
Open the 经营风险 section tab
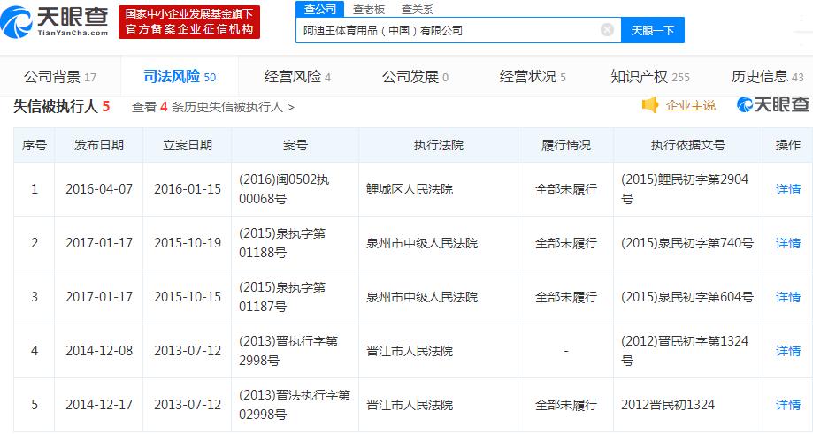[297, 77]
